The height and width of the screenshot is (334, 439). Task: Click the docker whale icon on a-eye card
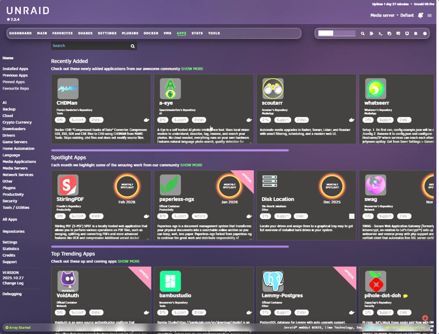[x=249, y=120]
